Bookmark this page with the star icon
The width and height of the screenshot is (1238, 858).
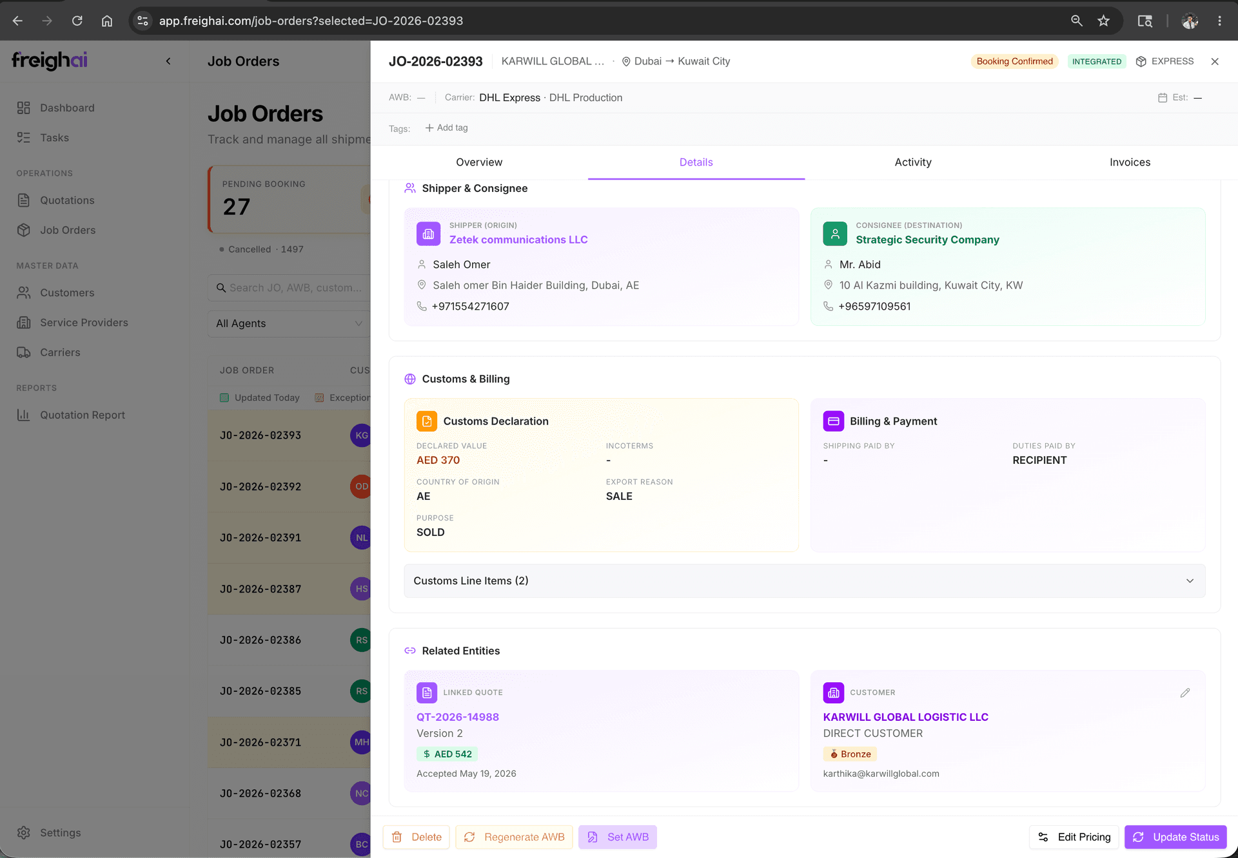1104,21
